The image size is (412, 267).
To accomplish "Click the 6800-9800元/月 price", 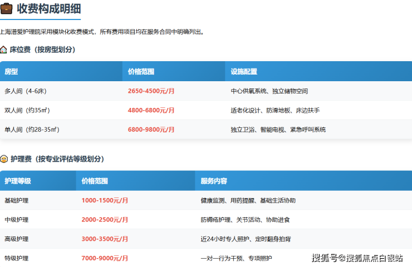I will point(151,130).
